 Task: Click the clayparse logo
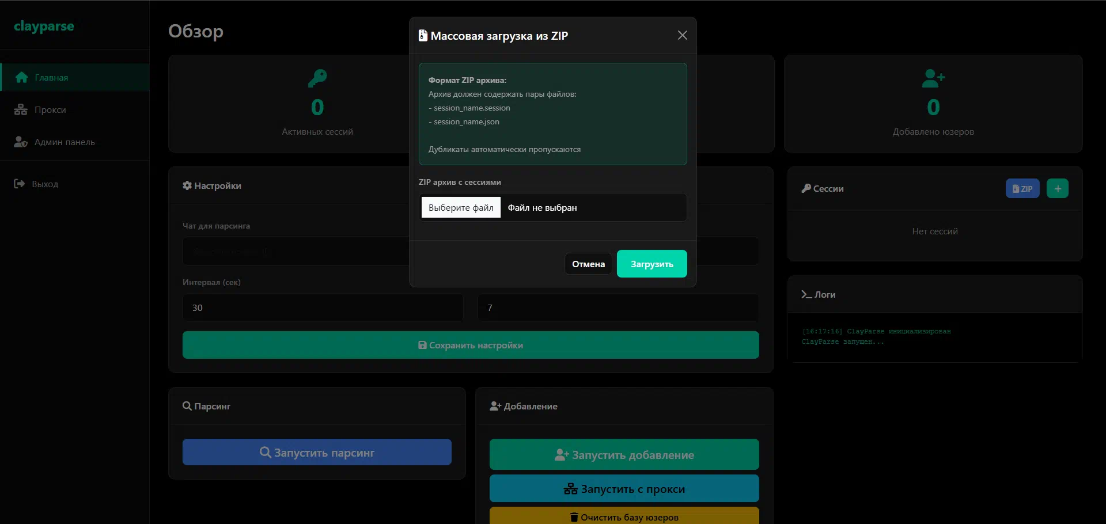pyautogui.click(x=44, y=26)
